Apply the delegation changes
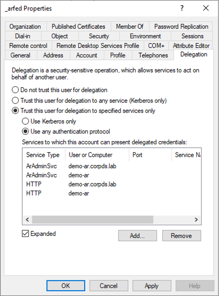 [x=152, y=286]
